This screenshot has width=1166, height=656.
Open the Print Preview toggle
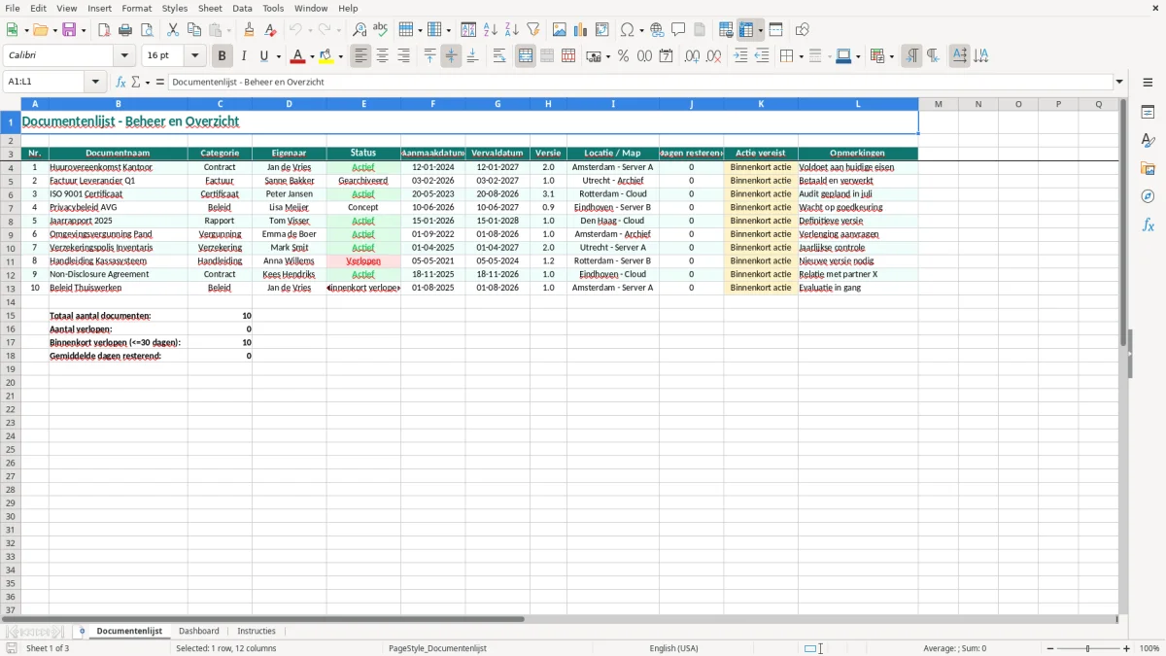pyautogui.click(x=147, y=30)
